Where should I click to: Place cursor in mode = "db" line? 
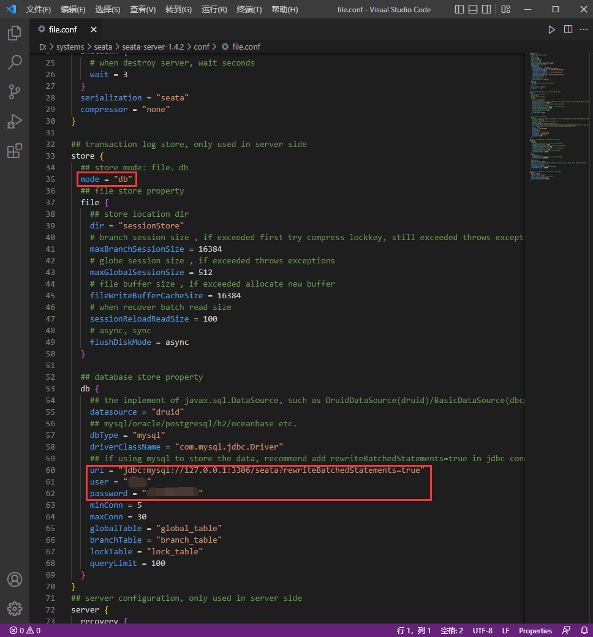tap(106, 179)
